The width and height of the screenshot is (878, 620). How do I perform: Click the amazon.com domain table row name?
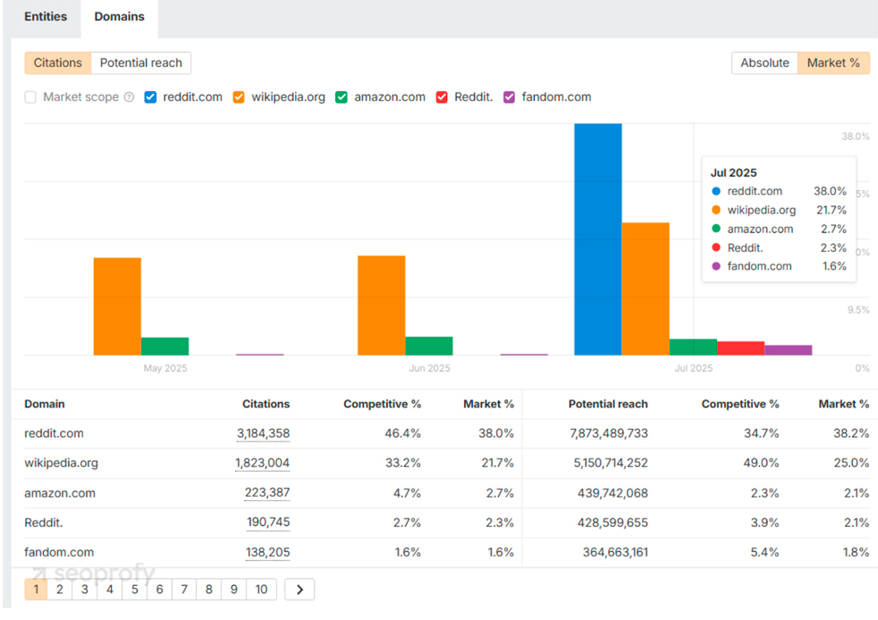click(x=60, y=493)
